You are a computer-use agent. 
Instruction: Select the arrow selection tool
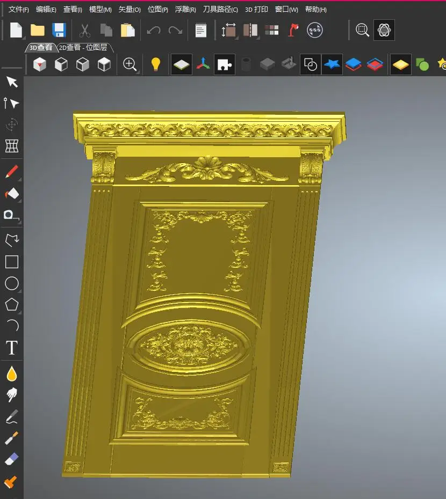click(x=12, y=82)
